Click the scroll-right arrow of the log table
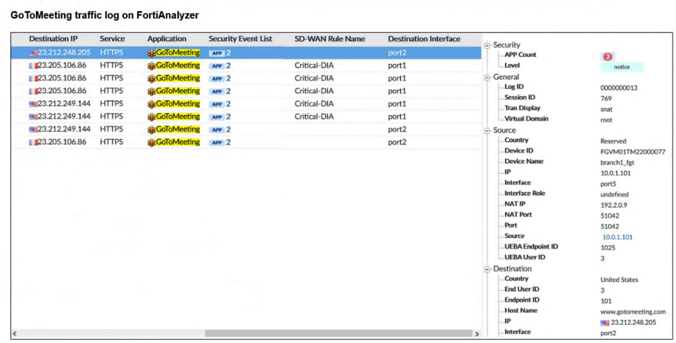676x343 pixels. (476, 333)
